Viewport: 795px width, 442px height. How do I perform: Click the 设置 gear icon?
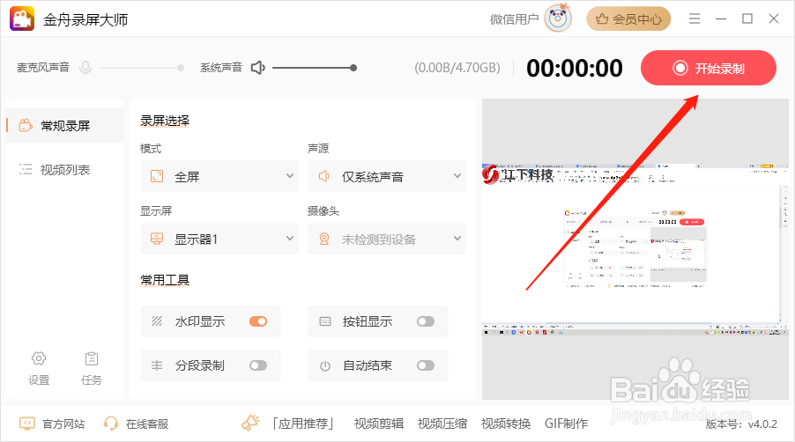(39, 358)
